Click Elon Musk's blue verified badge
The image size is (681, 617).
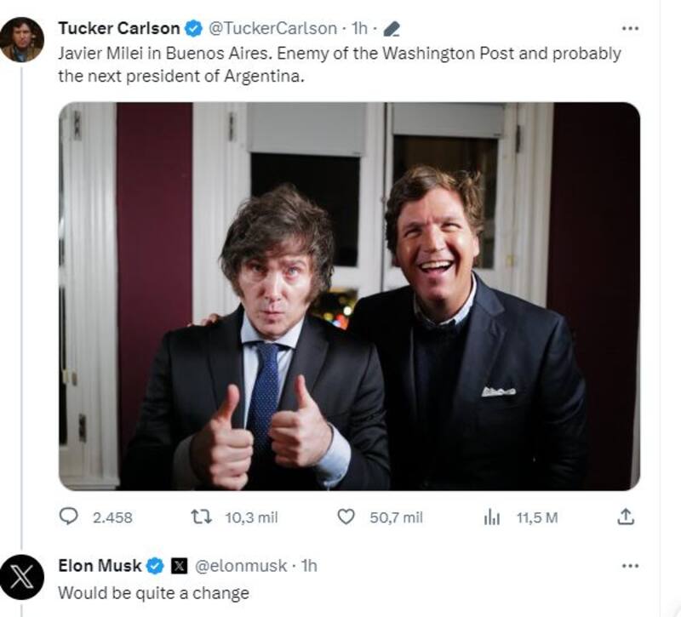coord(156,565)
